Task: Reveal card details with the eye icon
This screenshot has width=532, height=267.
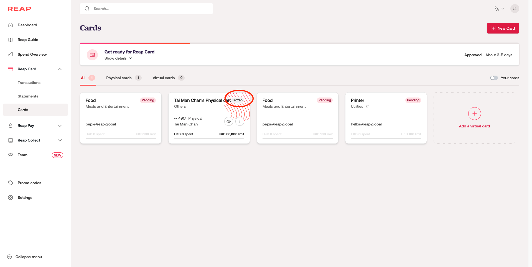Action: (x=229, y=121)
